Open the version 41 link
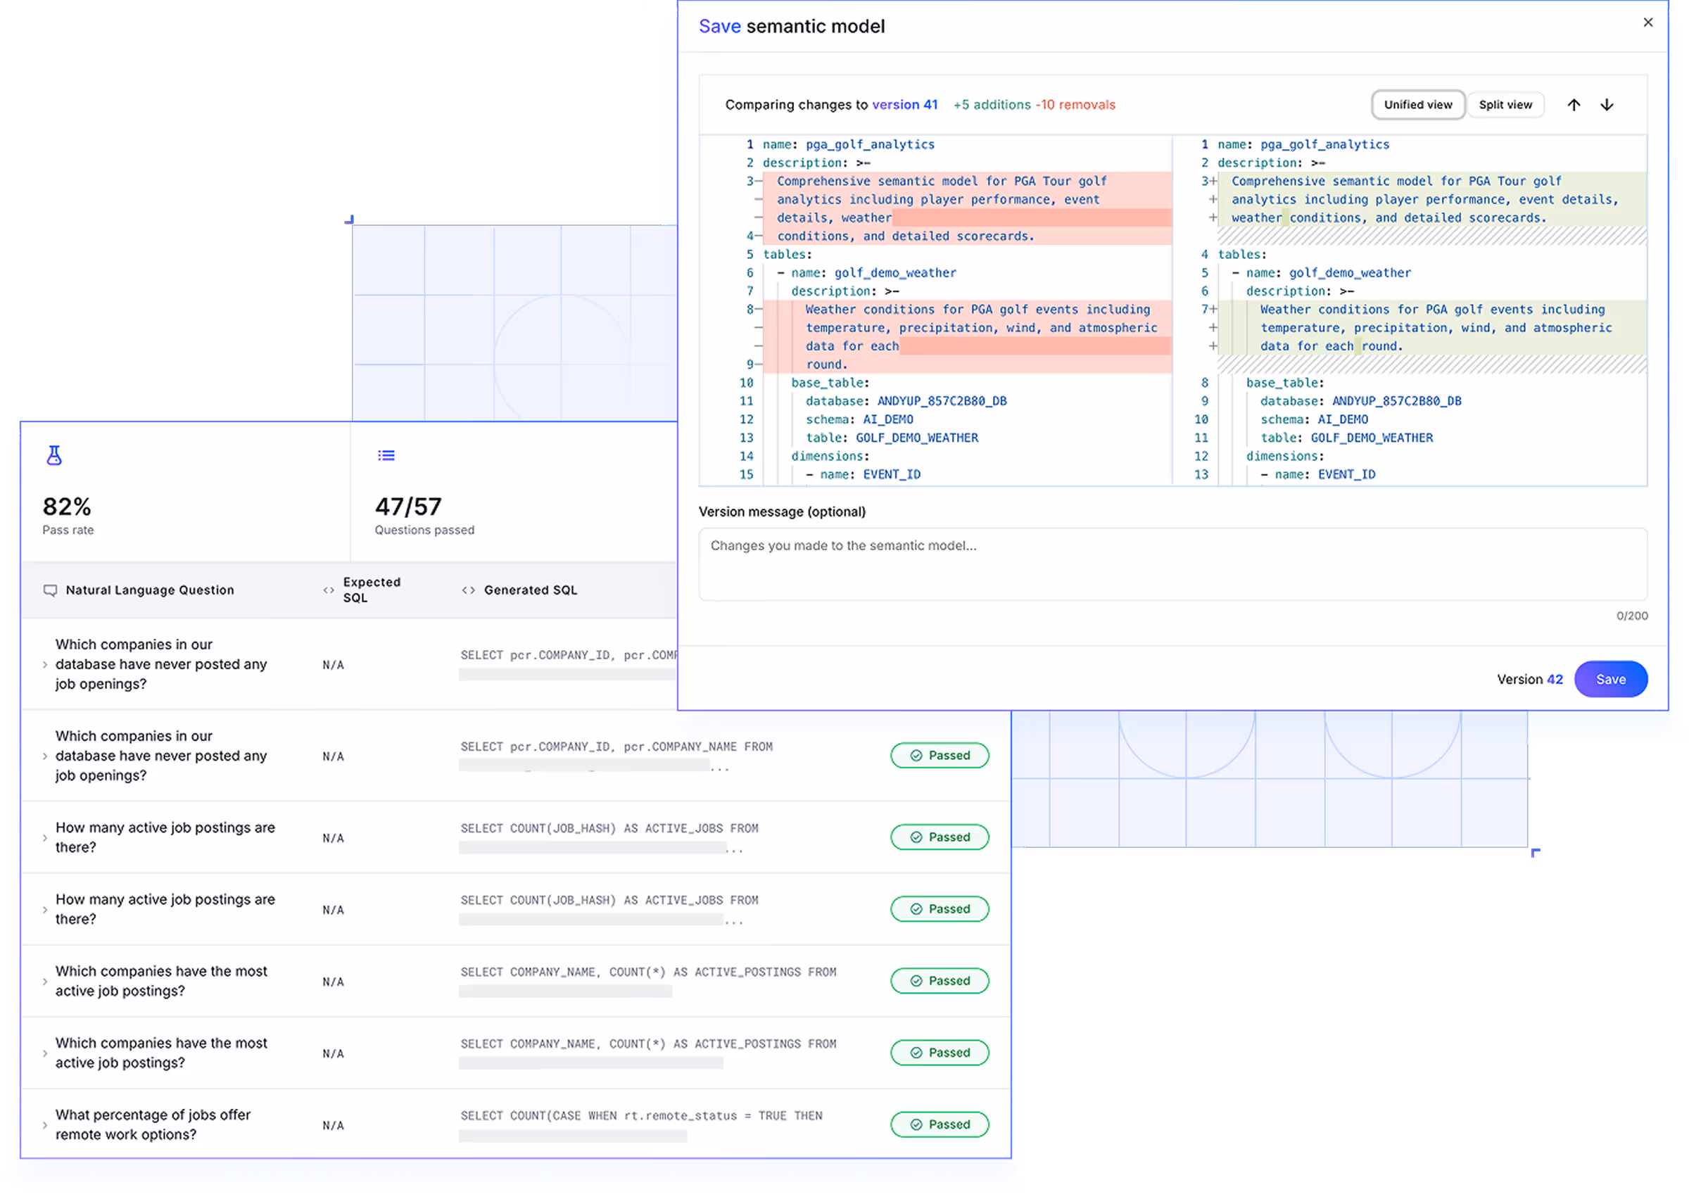The height and width of the screenshot is (1199, 1689). [x=904, y=105]
